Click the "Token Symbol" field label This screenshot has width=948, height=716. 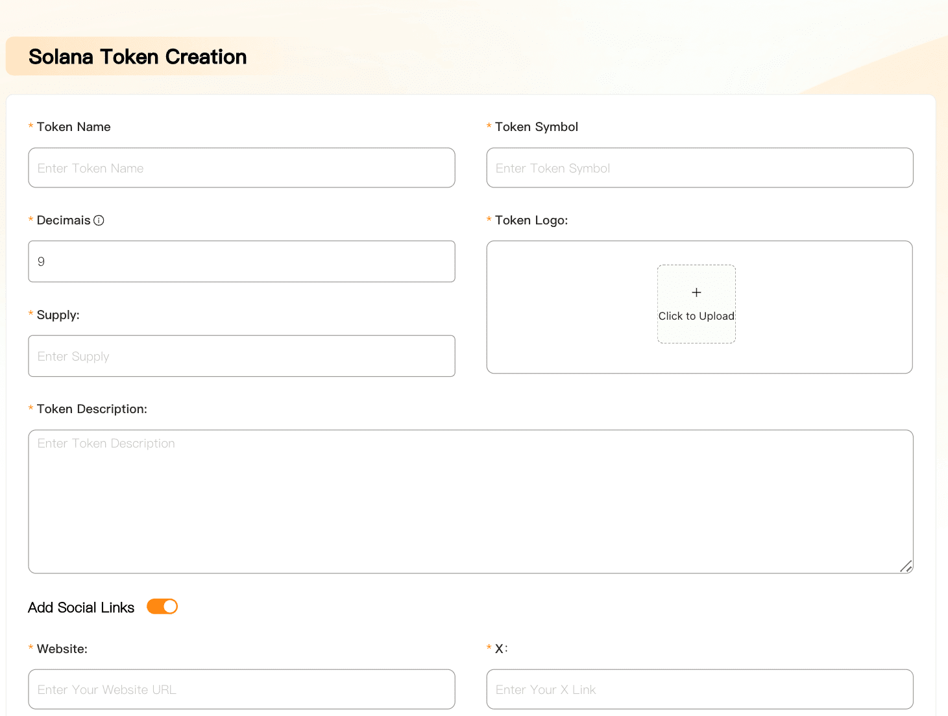point(536,127)
